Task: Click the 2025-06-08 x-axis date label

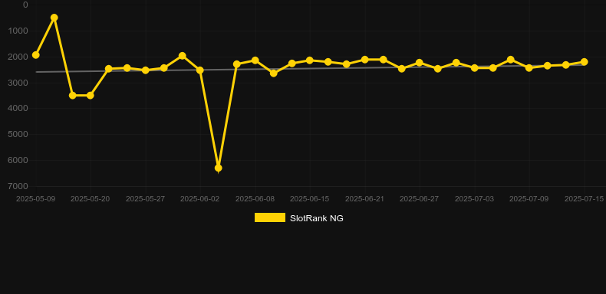Action: pos(255,199)
